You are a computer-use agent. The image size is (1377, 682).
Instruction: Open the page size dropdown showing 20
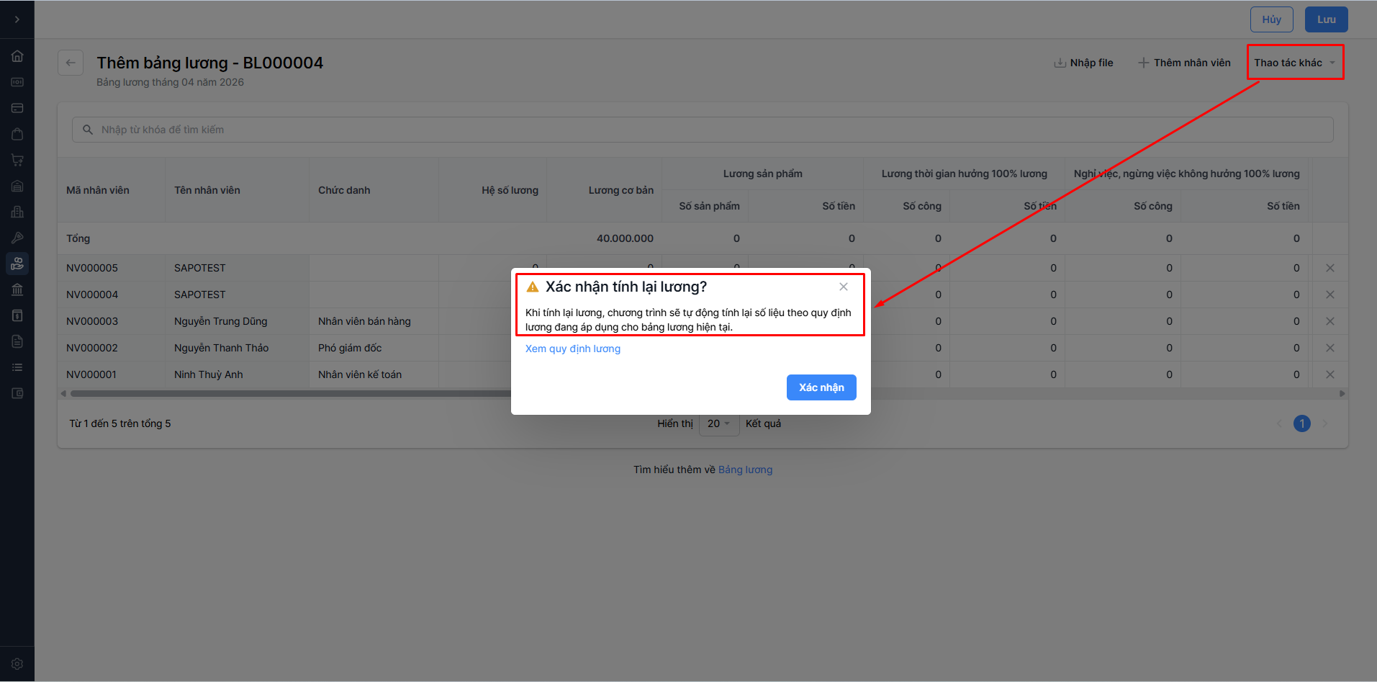click(718, 423)
